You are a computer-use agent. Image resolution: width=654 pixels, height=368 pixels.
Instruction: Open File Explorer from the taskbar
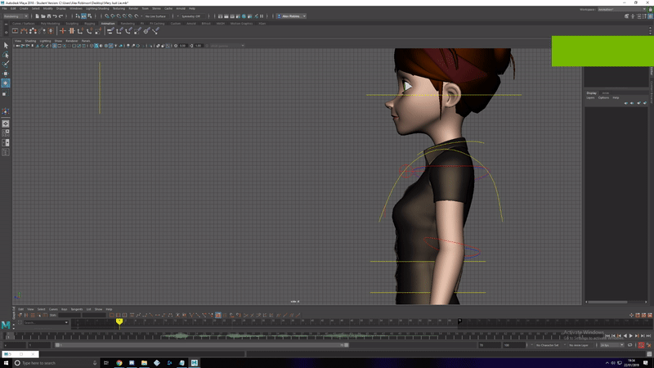(x=145, y=362)
